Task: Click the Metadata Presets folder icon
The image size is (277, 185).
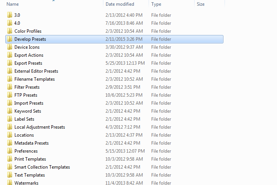Action: click(x=10, y=143)
